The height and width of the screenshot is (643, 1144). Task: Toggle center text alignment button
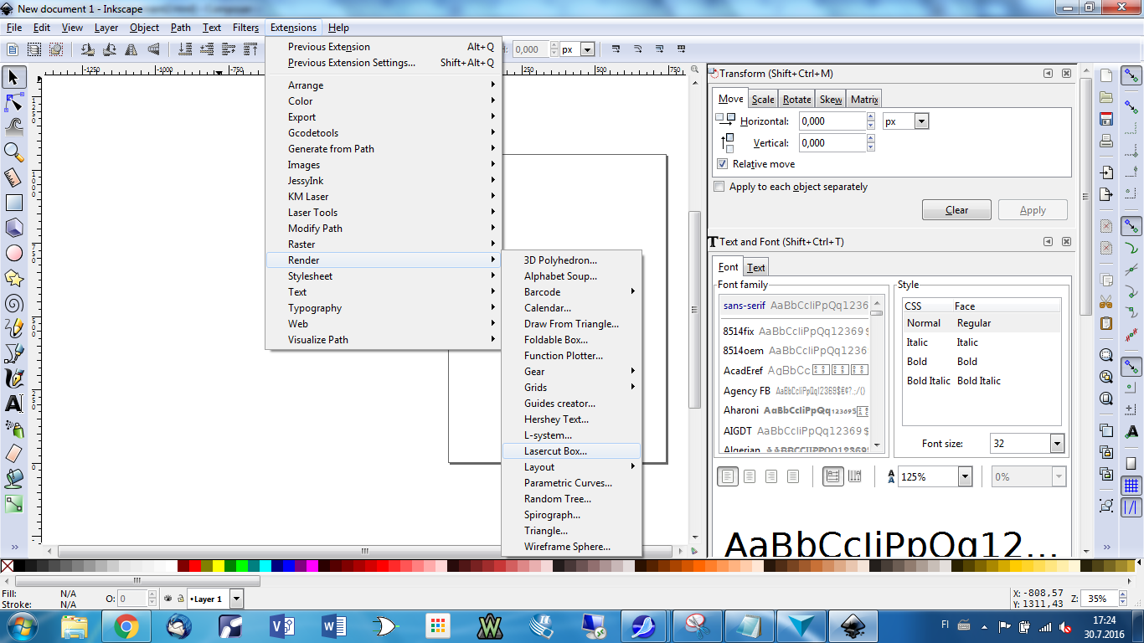[750, 476]
